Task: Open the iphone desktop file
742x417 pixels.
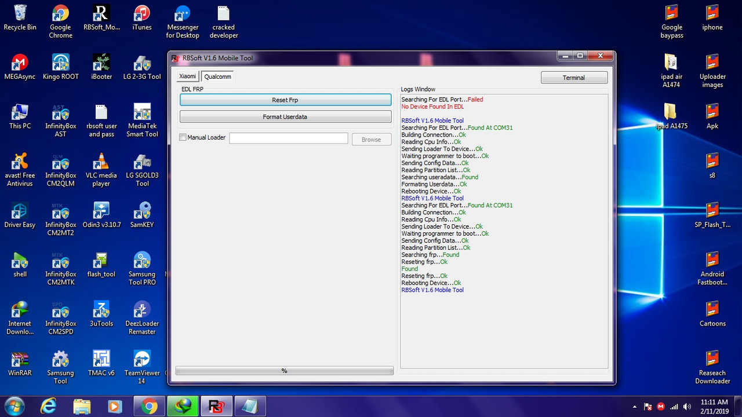Action: pyautogui.click(x=712, y=18)
